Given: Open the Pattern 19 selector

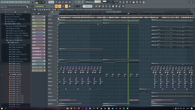Looking at the screenshot, I should 87,6.
